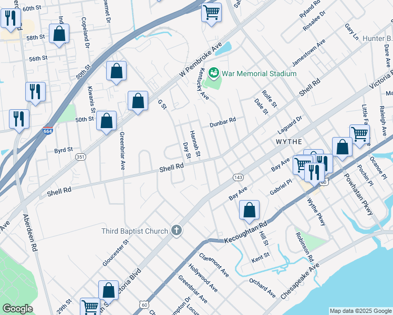Click the Raleigh Ave label
Image resolution: width=393 pixels, height=315 pixels.
click(382, 121)
